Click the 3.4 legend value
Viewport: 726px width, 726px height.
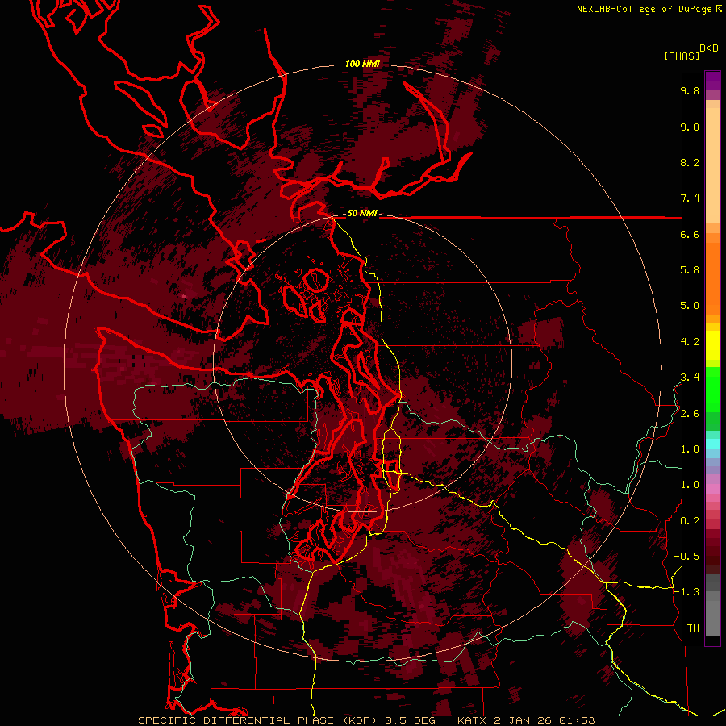[690, 378]
